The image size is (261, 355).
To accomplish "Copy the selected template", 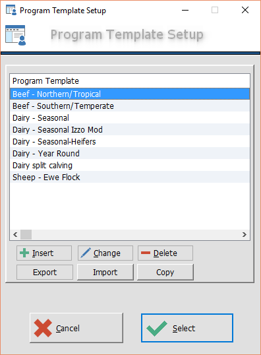I will (x=165, y=272).
